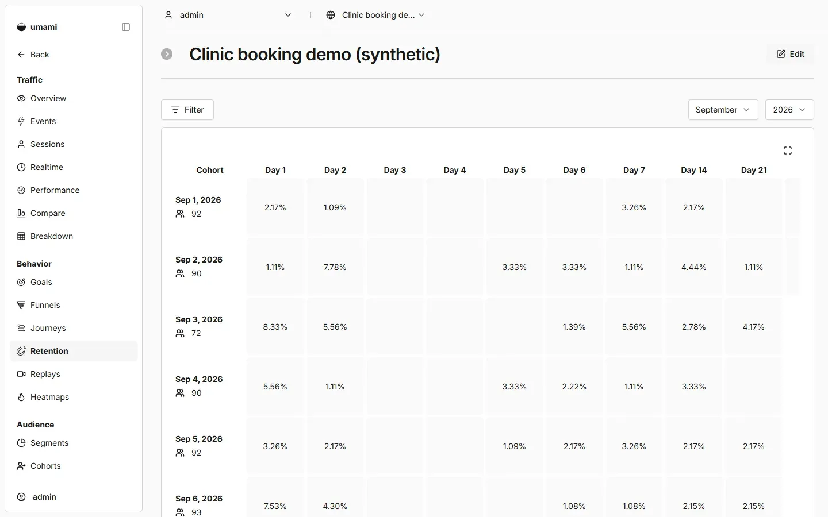Open the Breakdown table icon
Viewport: 828px width, 517px height.
click(21, 236)
